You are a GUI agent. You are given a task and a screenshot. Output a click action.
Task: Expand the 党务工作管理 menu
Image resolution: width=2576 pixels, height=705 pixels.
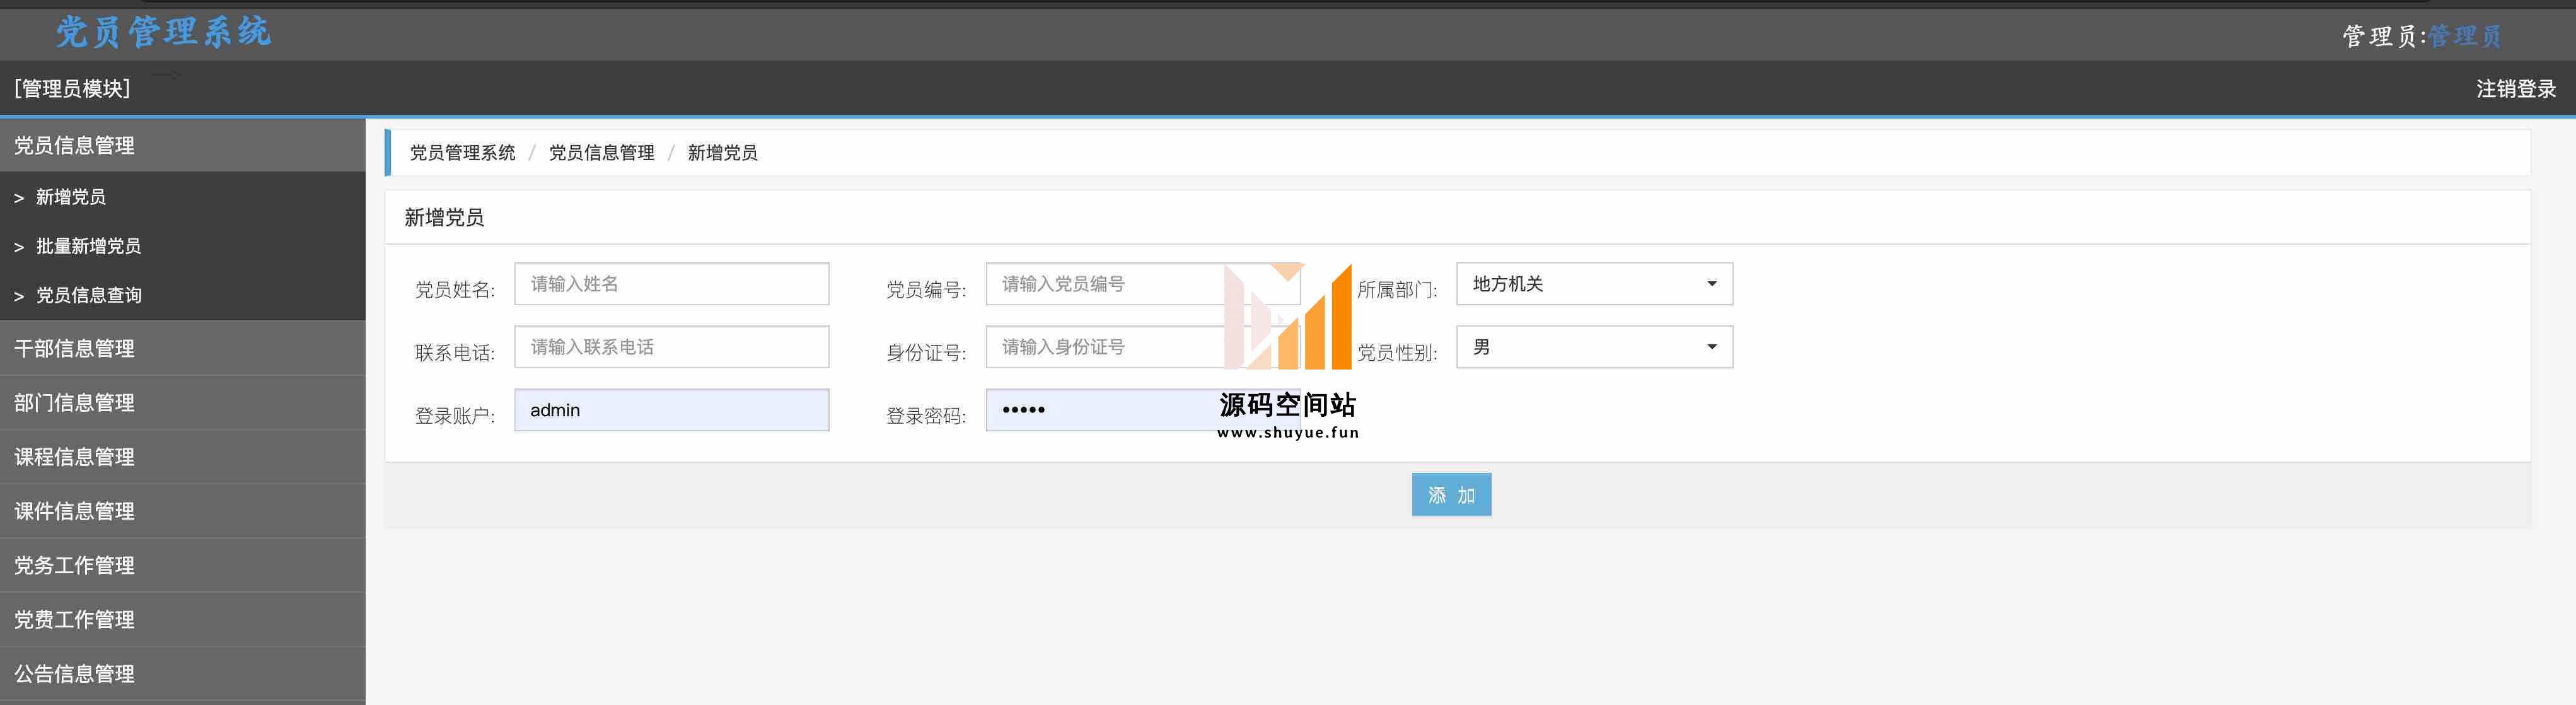(182, 565)
